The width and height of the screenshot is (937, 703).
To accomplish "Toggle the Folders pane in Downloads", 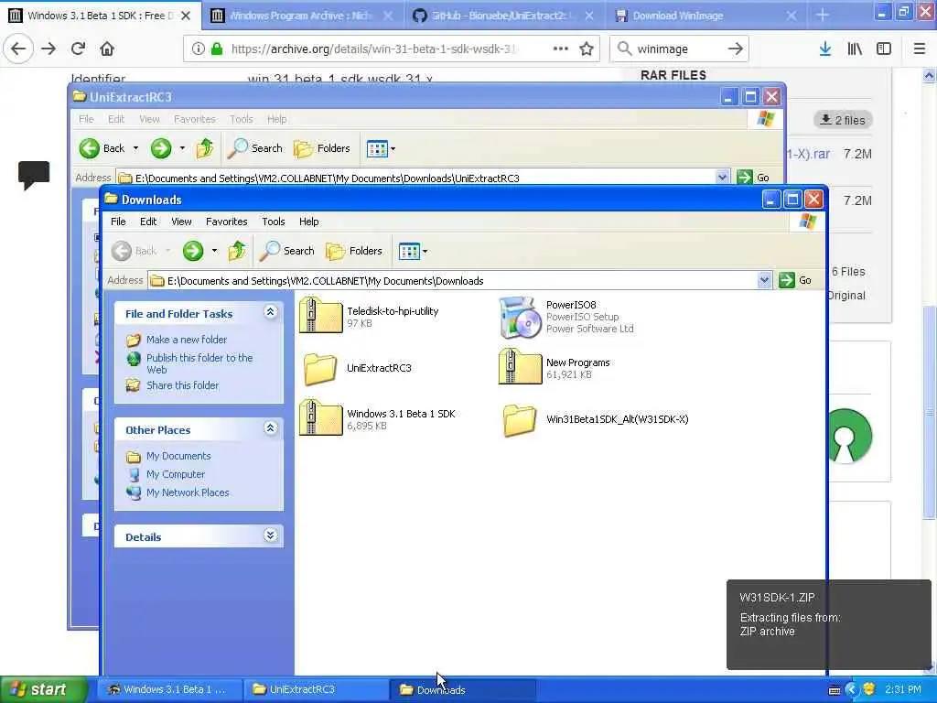I will (x=354, y=251).
